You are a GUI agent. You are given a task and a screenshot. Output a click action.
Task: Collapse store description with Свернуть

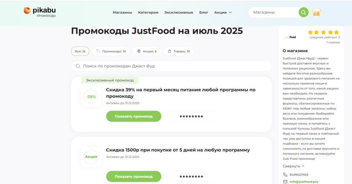point(293,166)
